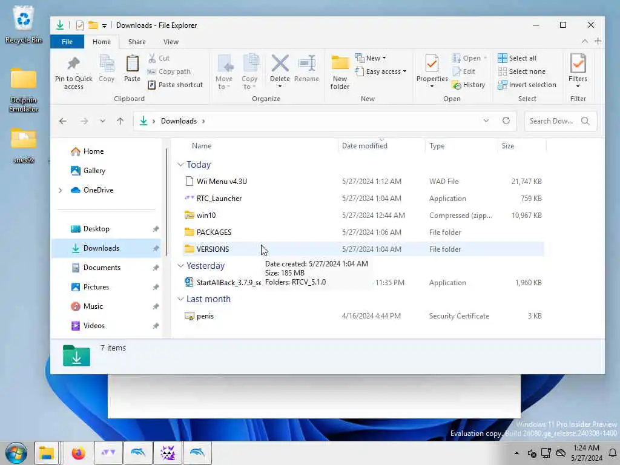620x465 pixels.
Task: Refresh the Downloads folder view
Action: [506, 120]
